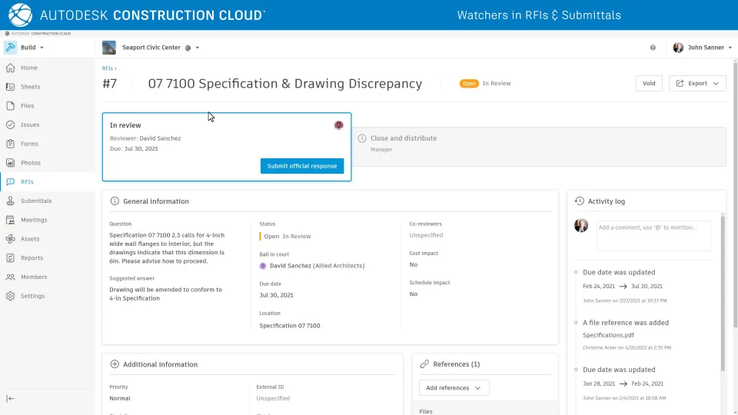Image resolution: width=738 pixels, height=415 pixels.
Task: Open the Export dropdown menu
Action: (697, 83)
